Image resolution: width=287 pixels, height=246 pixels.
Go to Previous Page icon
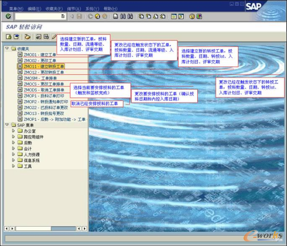point(148,17)
